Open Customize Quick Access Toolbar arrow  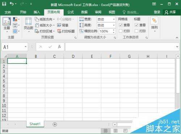(31, 4)
